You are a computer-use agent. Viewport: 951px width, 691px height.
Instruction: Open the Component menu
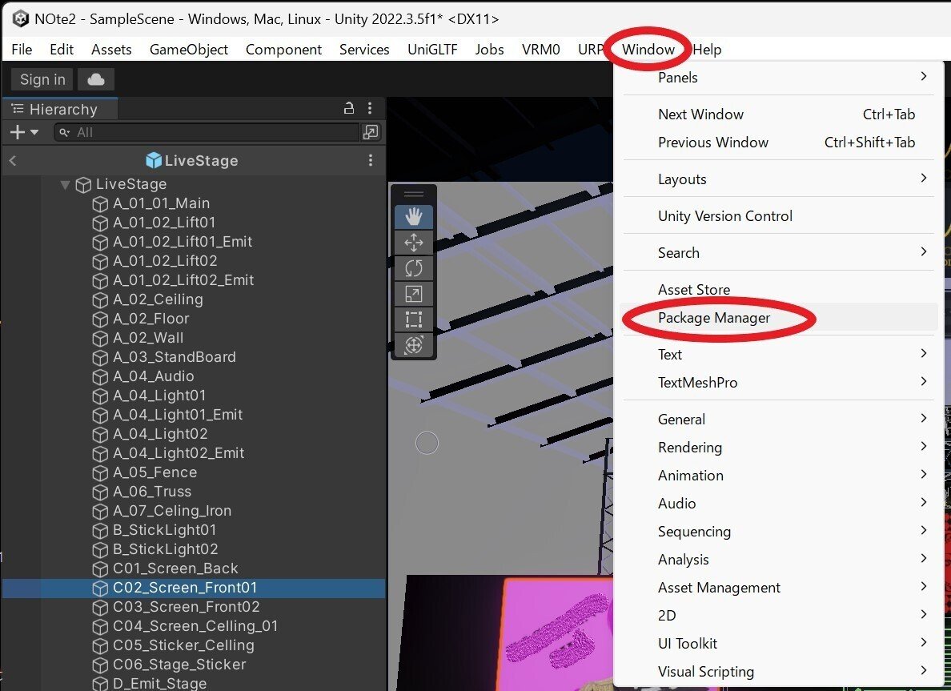point(283,49)
